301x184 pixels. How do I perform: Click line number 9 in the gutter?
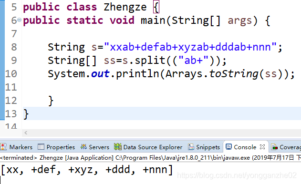(x=14, y=61)
